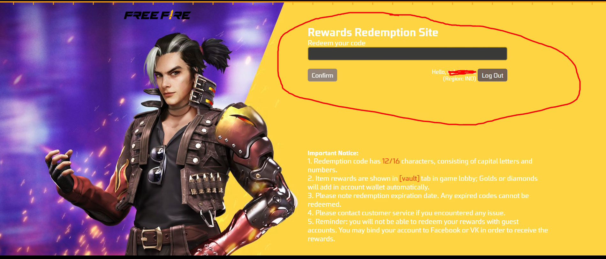606x259 pixels.
Task: Click the '(Region: IND)' text
Action: coord(459,79)
